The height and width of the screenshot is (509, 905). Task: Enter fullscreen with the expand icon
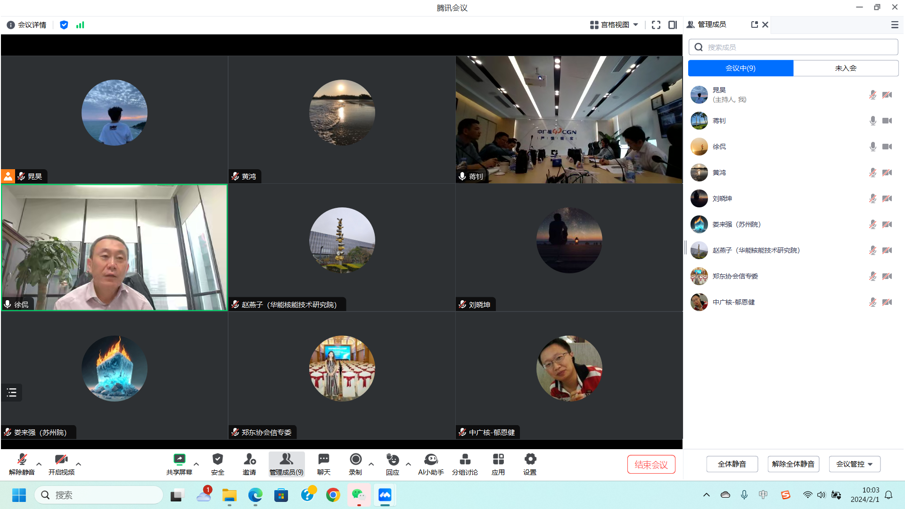[656, 25]
